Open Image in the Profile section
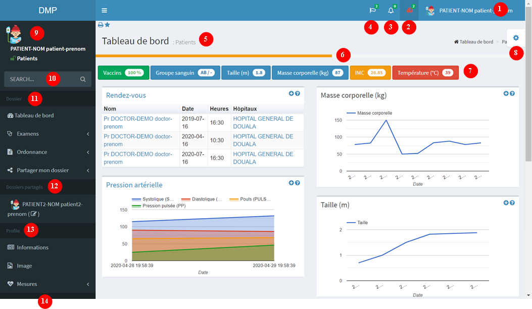Image resolution: width=532 pixels, height=309 pixels. tap(47, 266)
